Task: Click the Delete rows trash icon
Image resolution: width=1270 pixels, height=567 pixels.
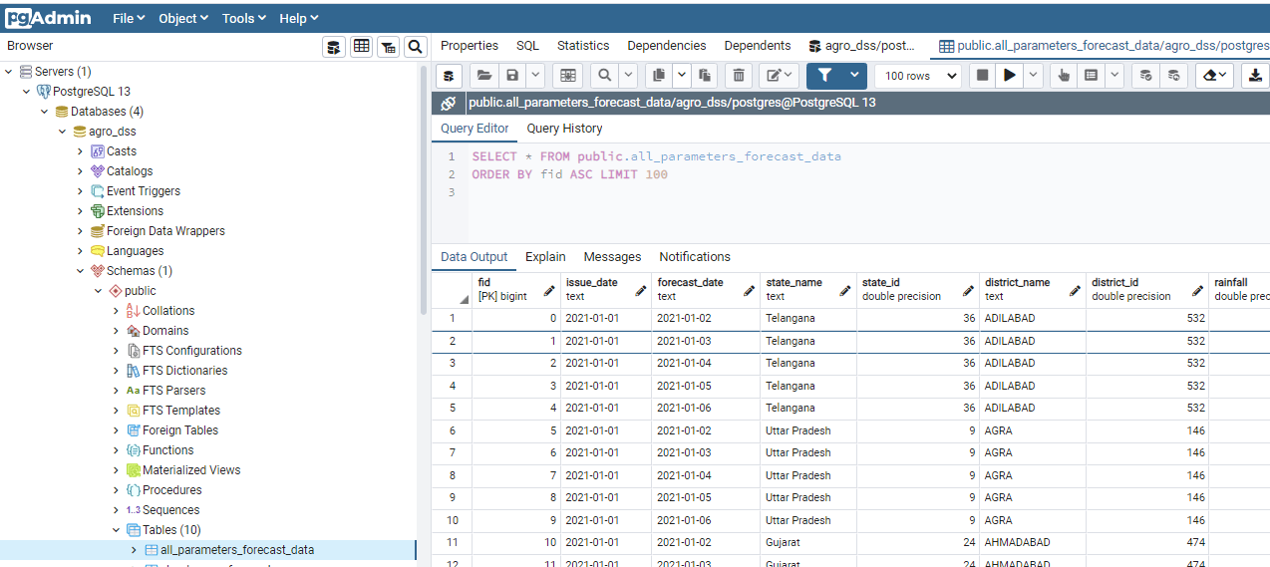Action: click(738, 75)
